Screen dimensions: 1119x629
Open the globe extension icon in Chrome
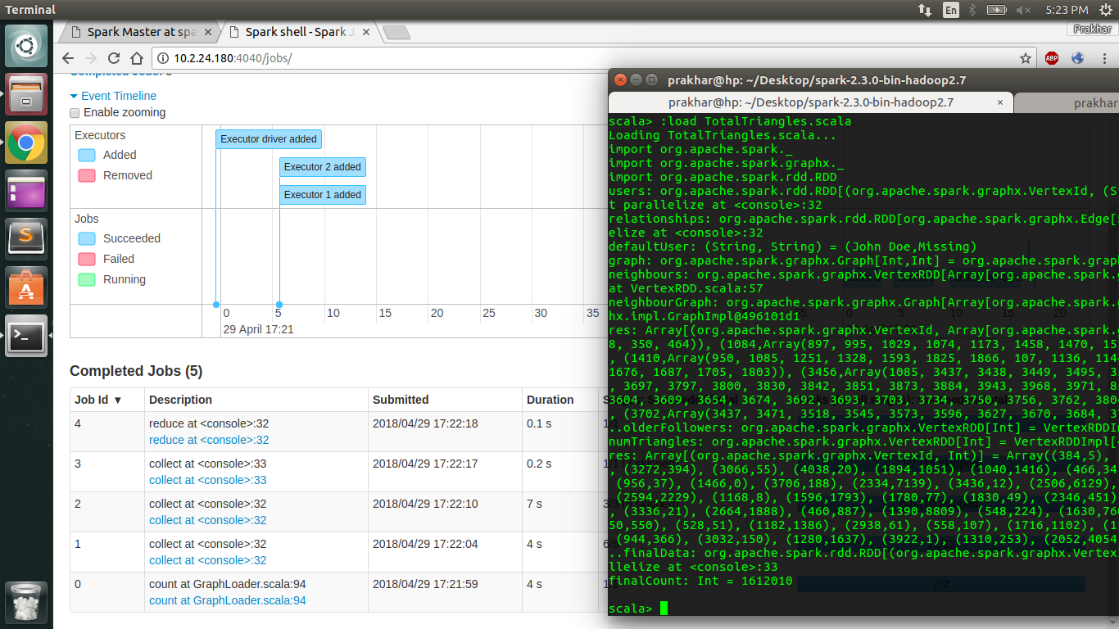(1077, 58)
